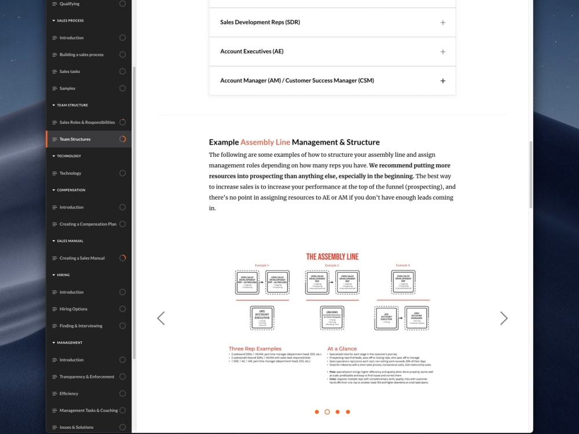Viewport: 579px width, 434px height.
Task: Click the lines icon next to Sales tasks
Action: tap(54, 72)
